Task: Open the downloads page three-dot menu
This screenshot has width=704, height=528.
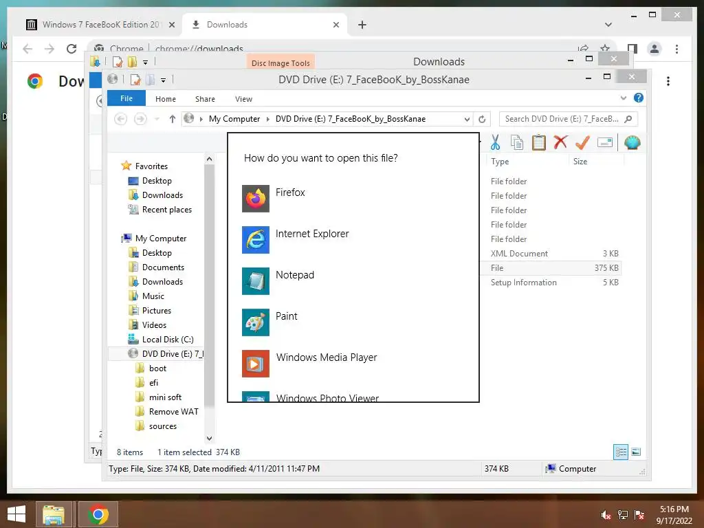Action: click(668, 81)
